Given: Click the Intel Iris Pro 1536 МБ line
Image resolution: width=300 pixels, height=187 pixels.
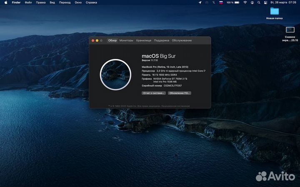Looking at the screenshot, I should tap(165, 82).
